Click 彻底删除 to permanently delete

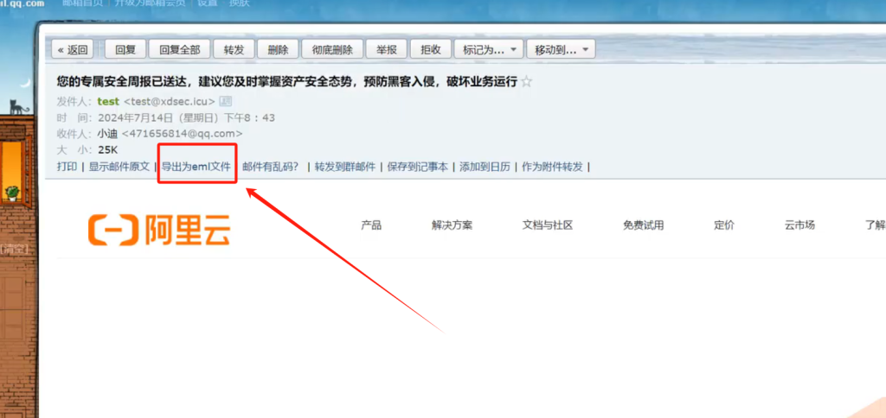point(332,49)
